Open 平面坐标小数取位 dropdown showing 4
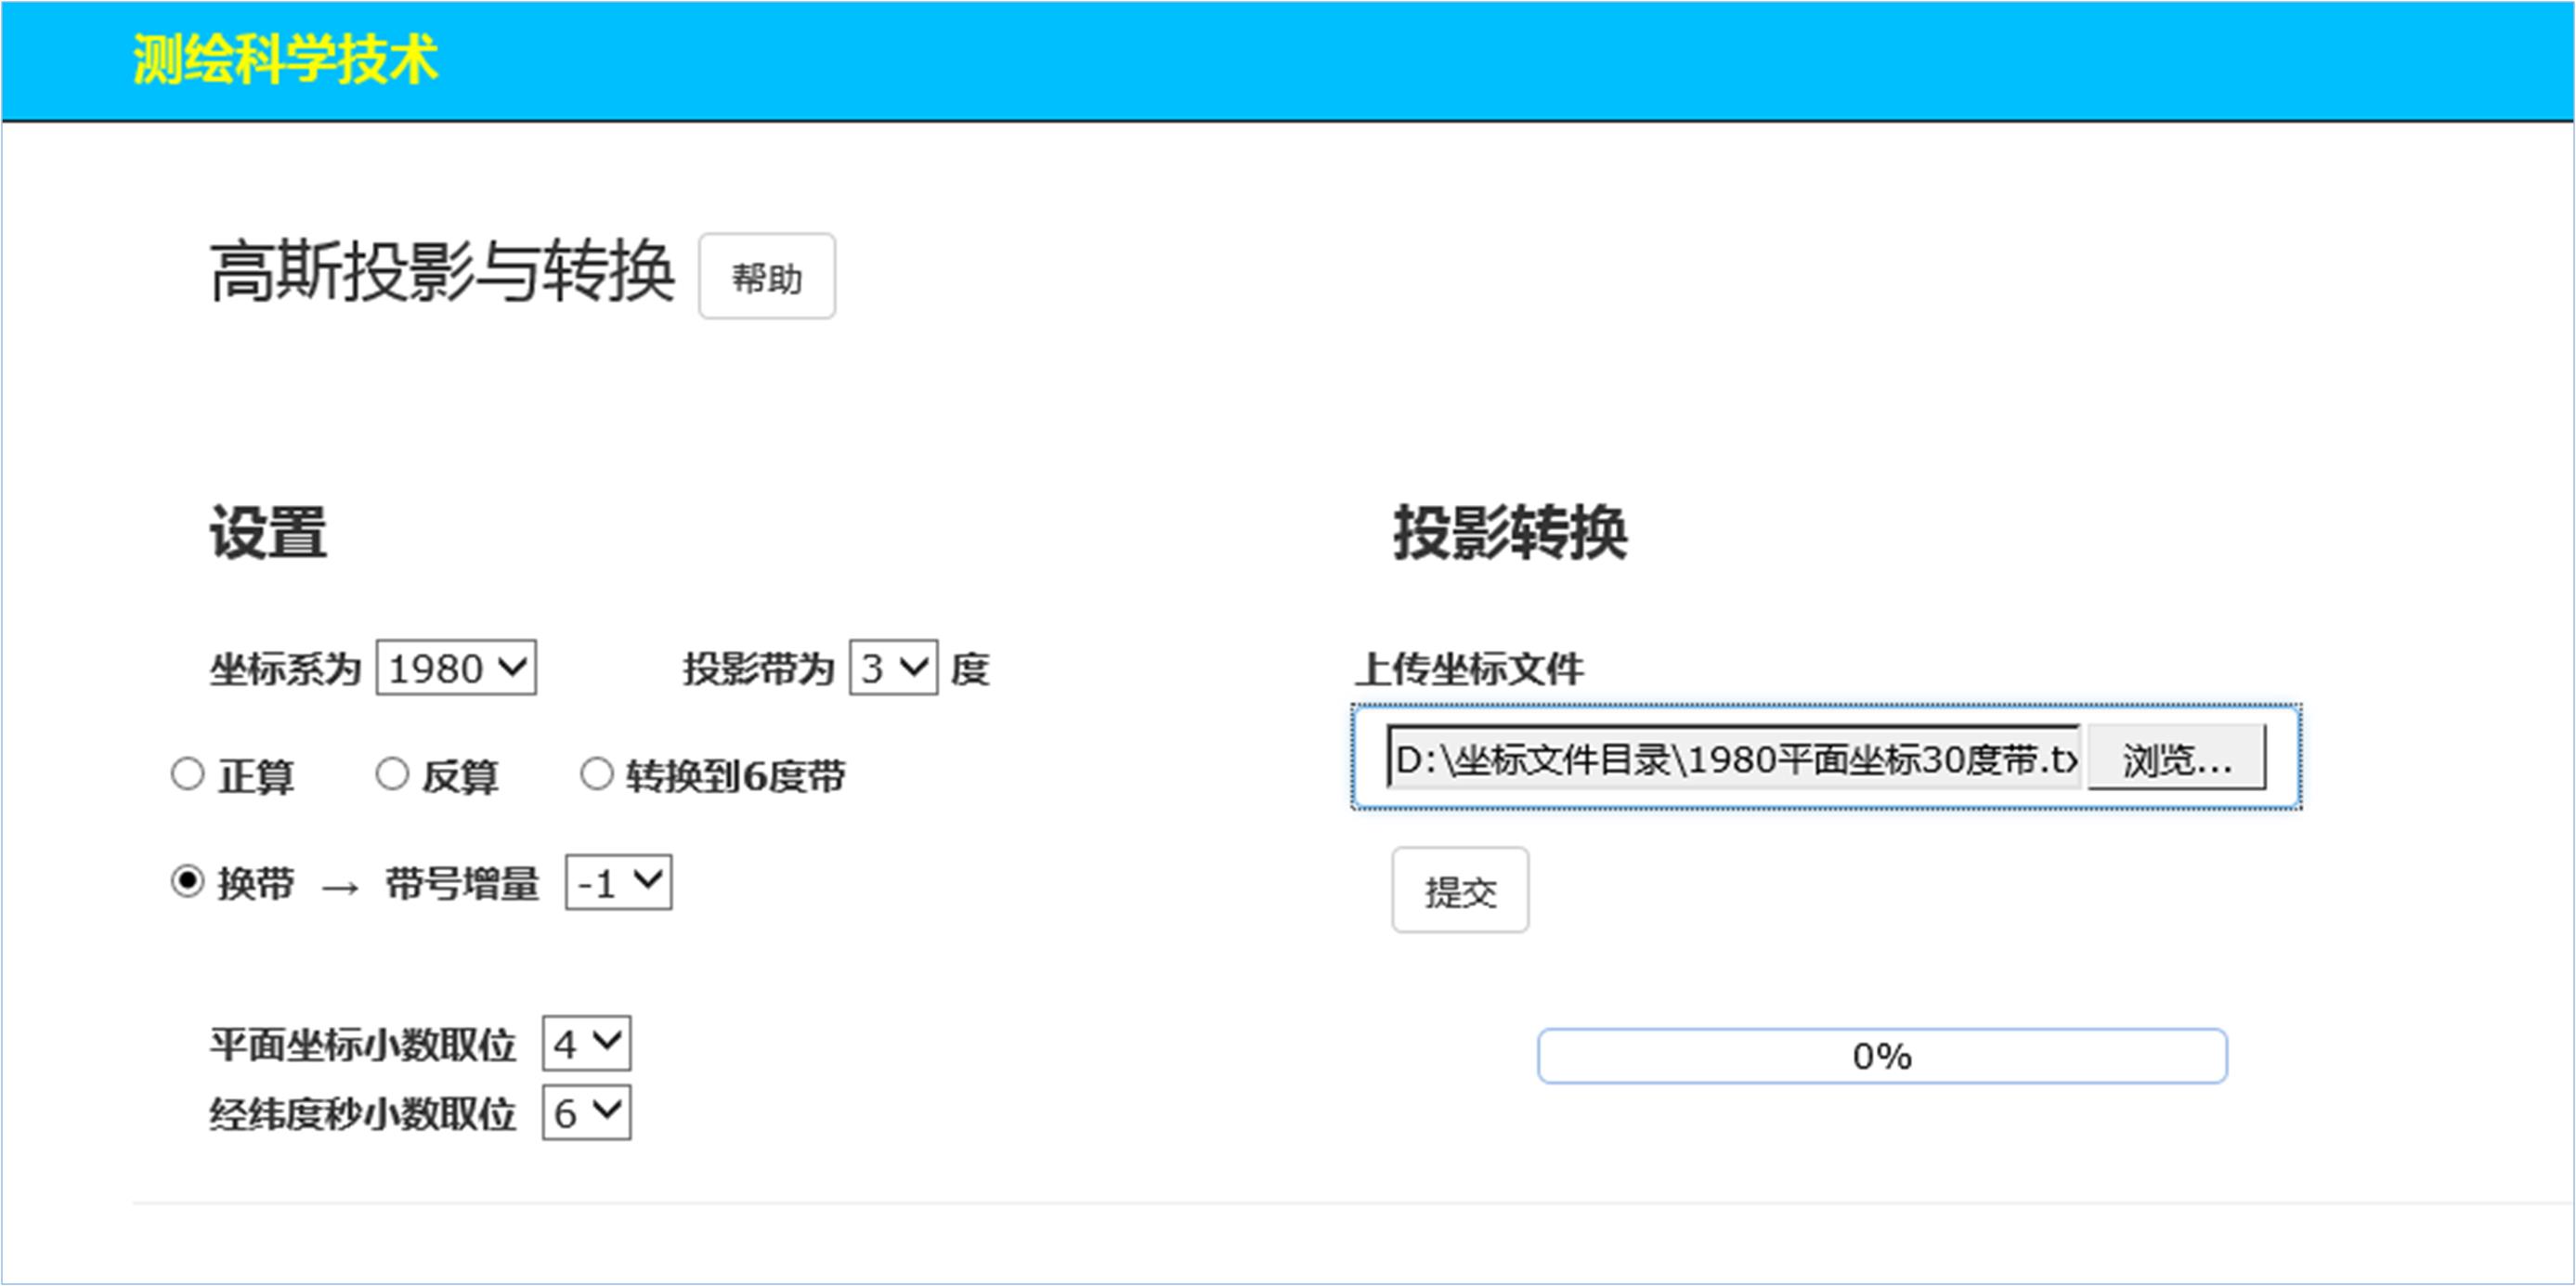The image size is (2576, 1286). 586,1044
